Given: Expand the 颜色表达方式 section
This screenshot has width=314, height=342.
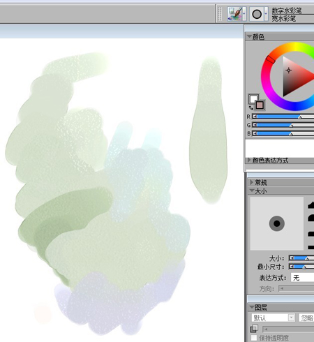Looking at the screenshot, I should tap(249, 160).
